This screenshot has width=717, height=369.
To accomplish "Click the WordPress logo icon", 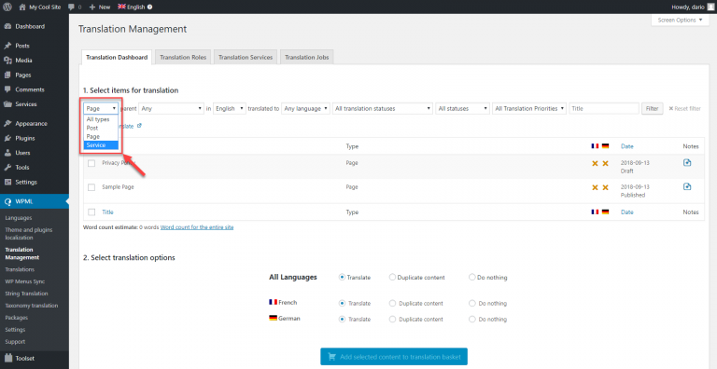I will tap(7, 7).
